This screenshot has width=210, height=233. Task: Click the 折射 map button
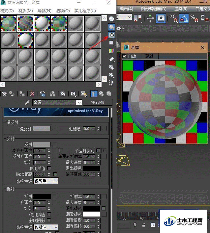55,196
